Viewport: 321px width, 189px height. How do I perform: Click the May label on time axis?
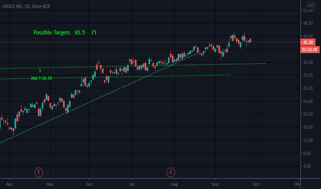(x=50, y=184)
